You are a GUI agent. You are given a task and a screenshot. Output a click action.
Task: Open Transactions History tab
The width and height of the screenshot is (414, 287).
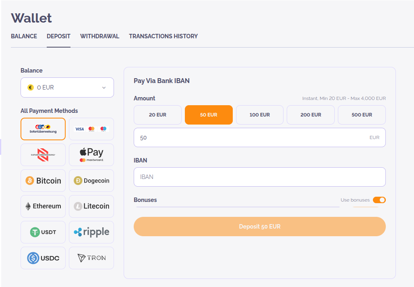tap(163, 36)
